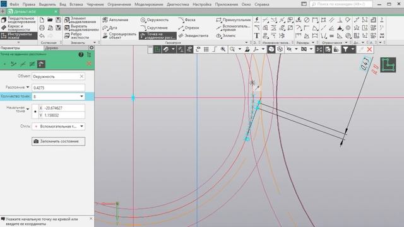Save the document with diskette icon
Viewport: 404px width, 227px height.
59,20
